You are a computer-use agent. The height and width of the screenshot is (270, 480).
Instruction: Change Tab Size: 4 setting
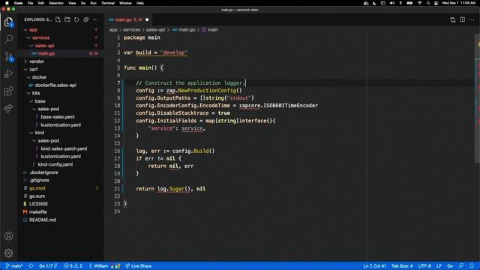pyautogui.click(x=402, y=266)
